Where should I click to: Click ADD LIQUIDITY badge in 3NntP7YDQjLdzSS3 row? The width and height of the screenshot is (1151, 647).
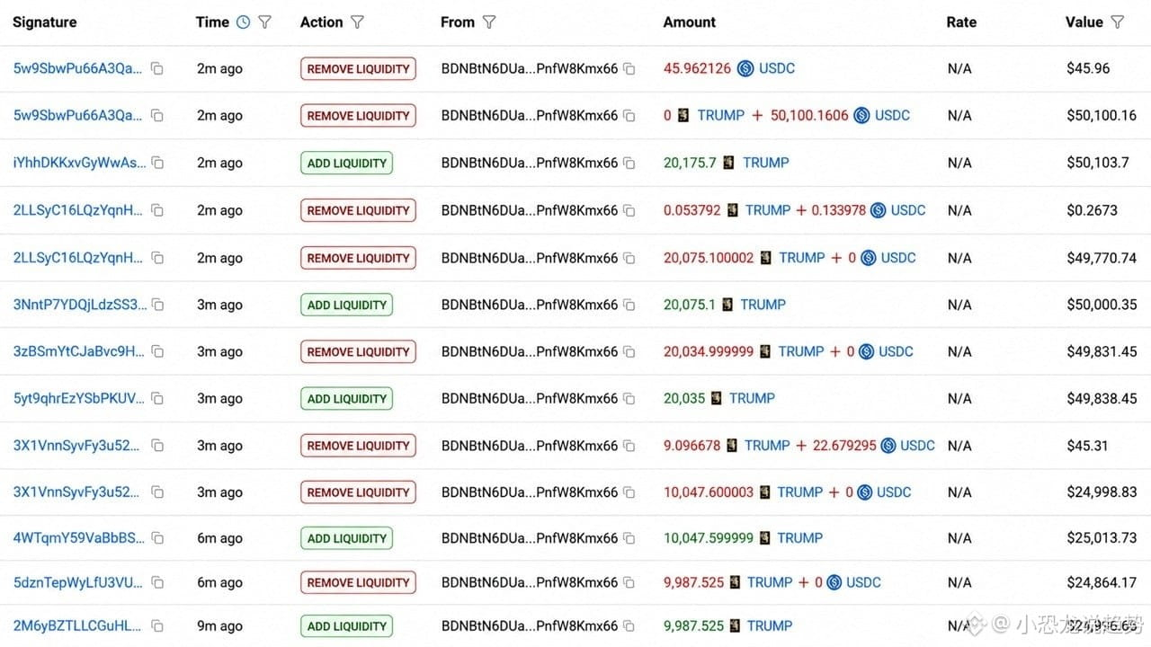pyautogui.click(x=346, y=305)
